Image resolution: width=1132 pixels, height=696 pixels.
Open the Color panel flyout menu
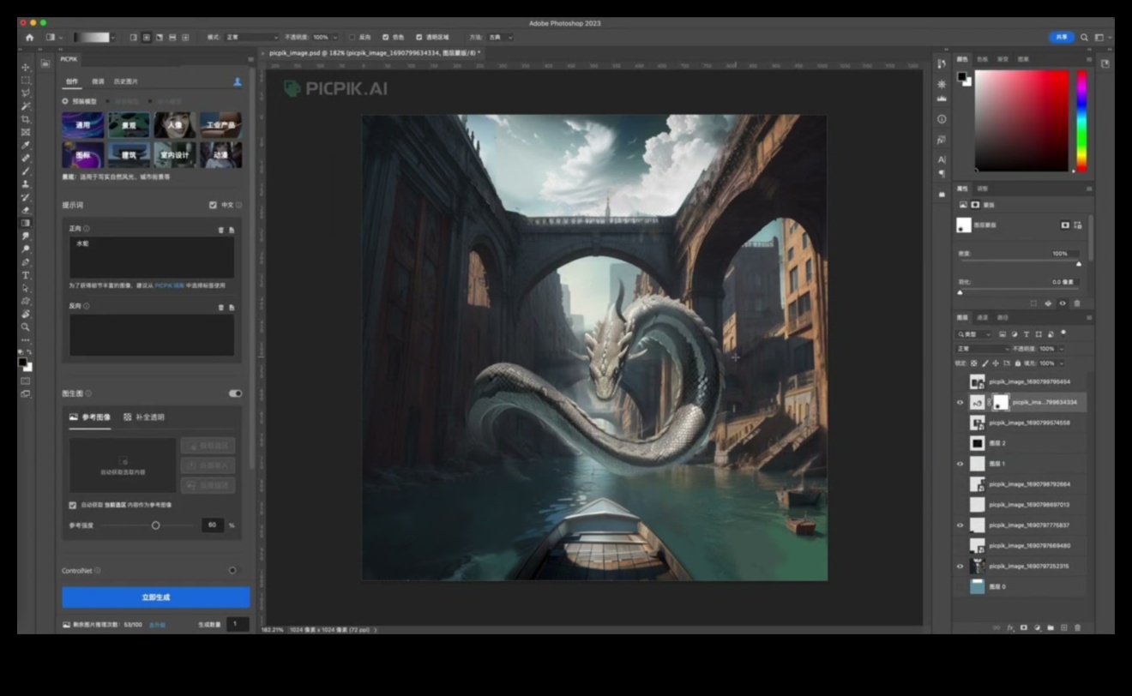(1090, 59)
